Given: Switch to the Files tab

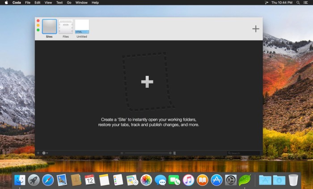Looking at the screenshot, I should (x=66, y=28).
